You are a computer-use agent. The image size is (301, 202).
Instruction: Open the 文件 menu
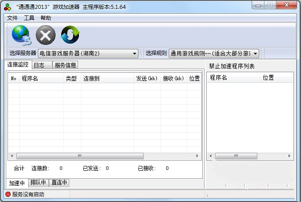pos(12,18)
